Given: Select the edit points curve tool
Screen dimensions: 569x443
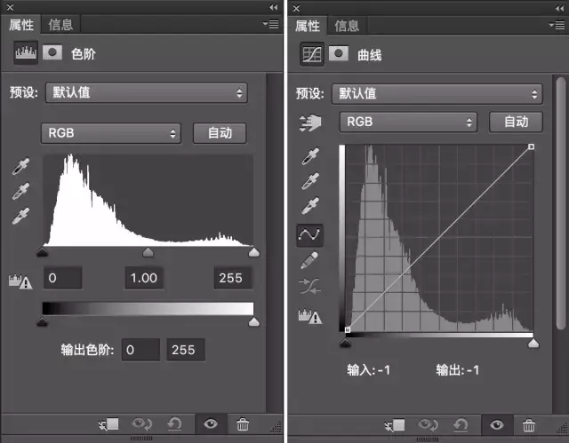Looking at the screenshot, I should 309,234.
